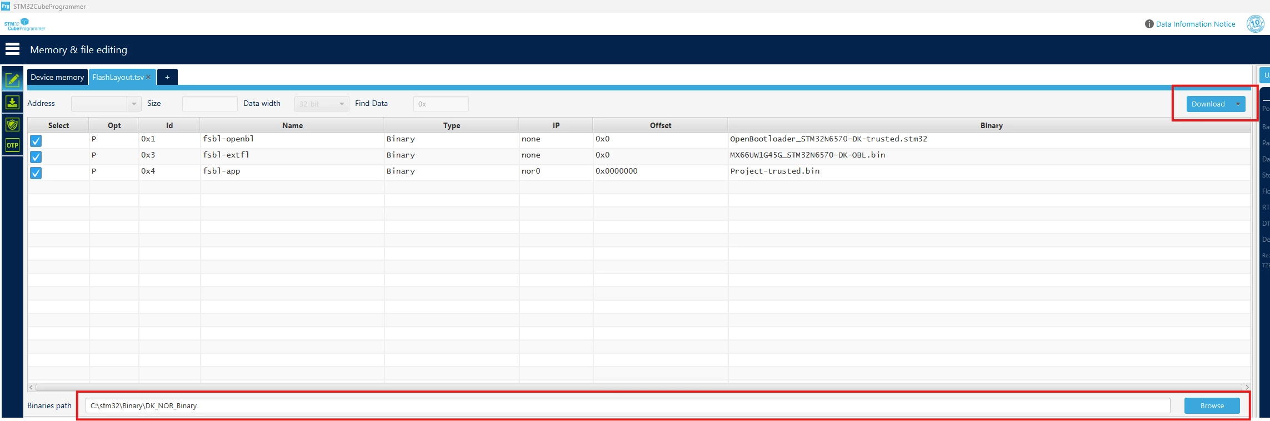Open the hamburger main menu
1270x421 pixels.
point(12,49)
